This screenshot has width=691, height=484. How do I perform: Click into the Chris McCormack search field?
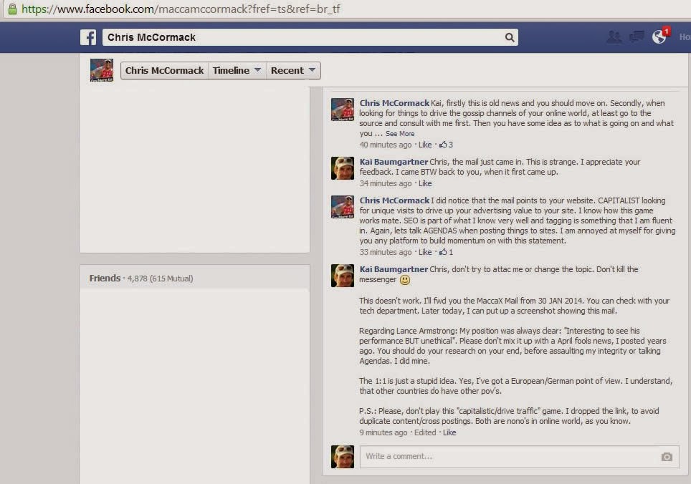tap(310, 37)
